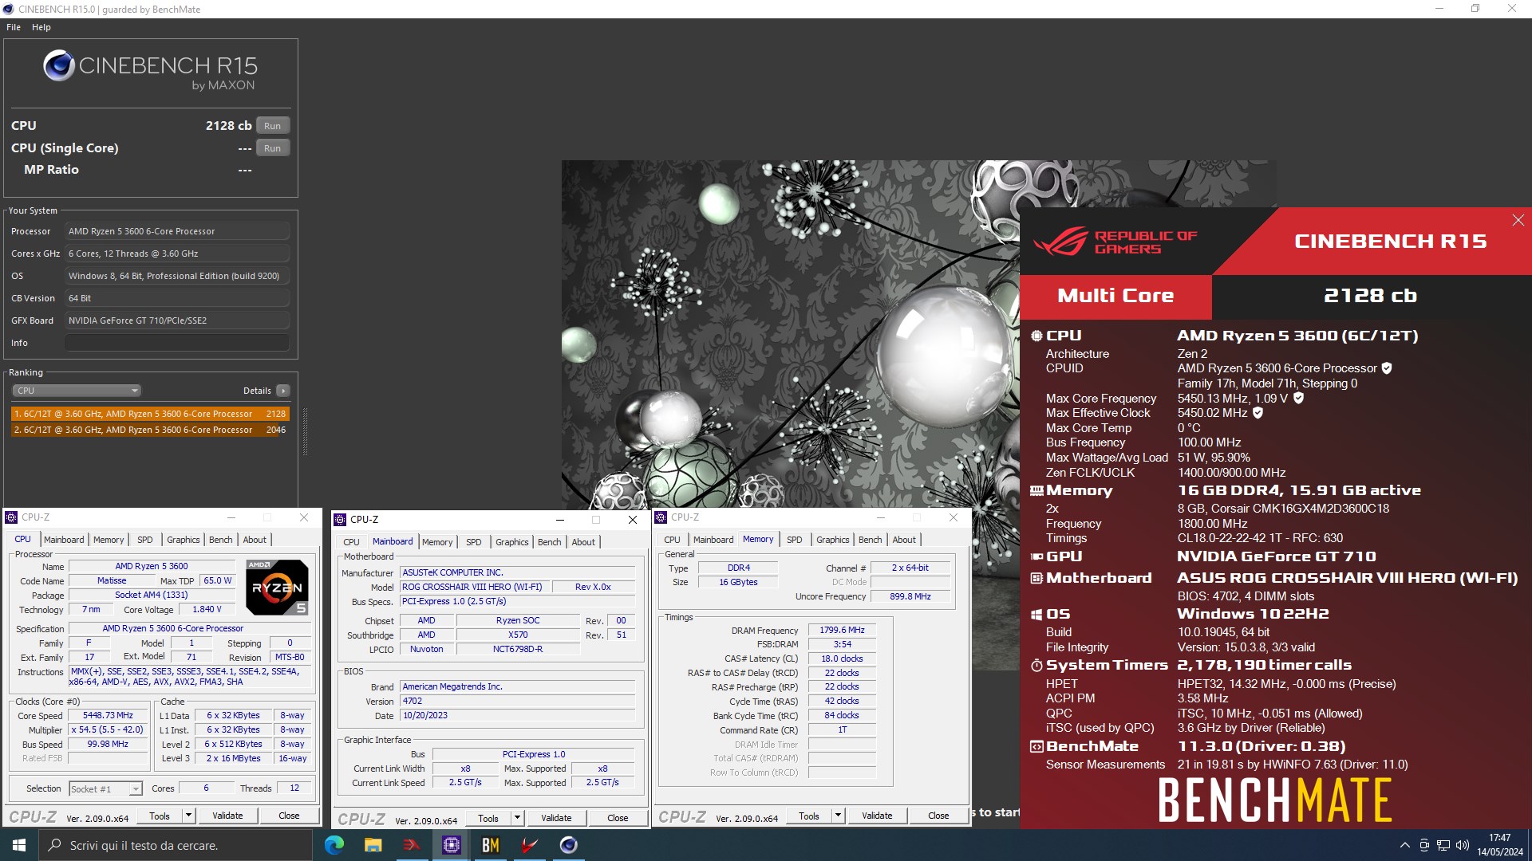Open File Explorer from taskbar

(x=373, y=845)
